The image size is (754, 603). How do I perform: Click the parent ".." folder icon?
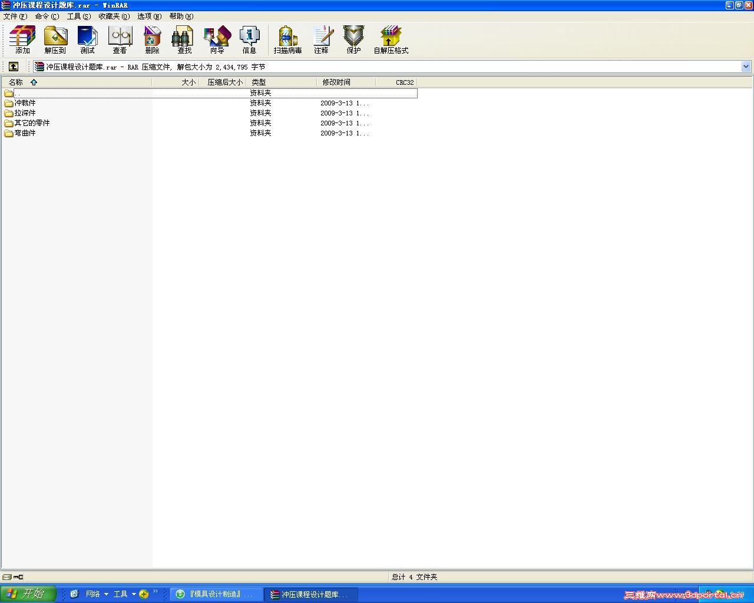pos(9,93)
